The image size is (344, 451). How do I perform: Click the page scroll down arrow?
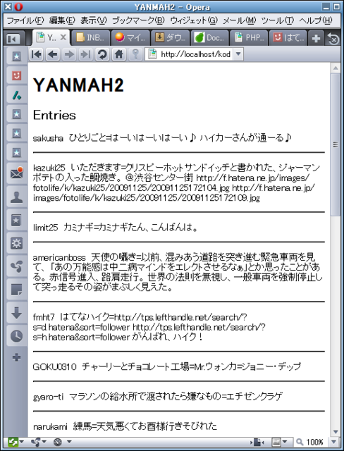pyautogui.click(x=336, y=432)
